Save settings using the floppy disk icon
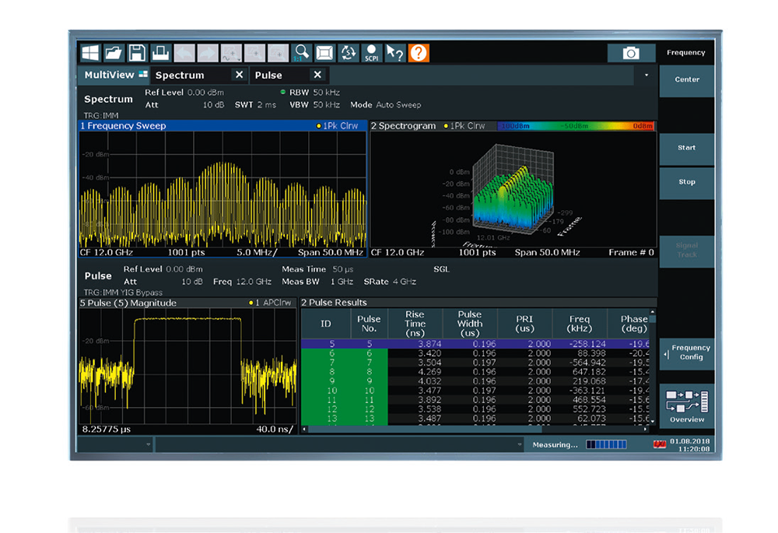The image size is (778, 533). pyautogui.click(x=137, y=53)
